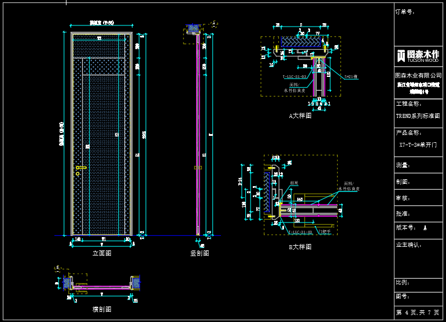Select the 立面图 view title
446x322 pixels.
[102, 253]
